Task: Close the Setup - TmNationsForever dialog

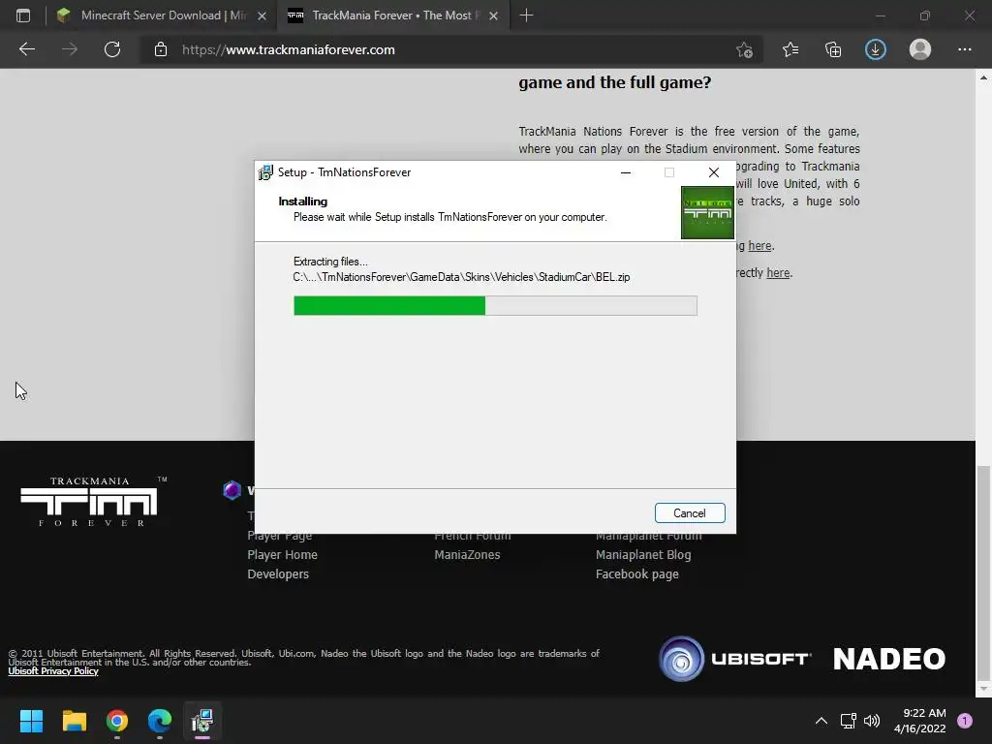Action: 714,172
